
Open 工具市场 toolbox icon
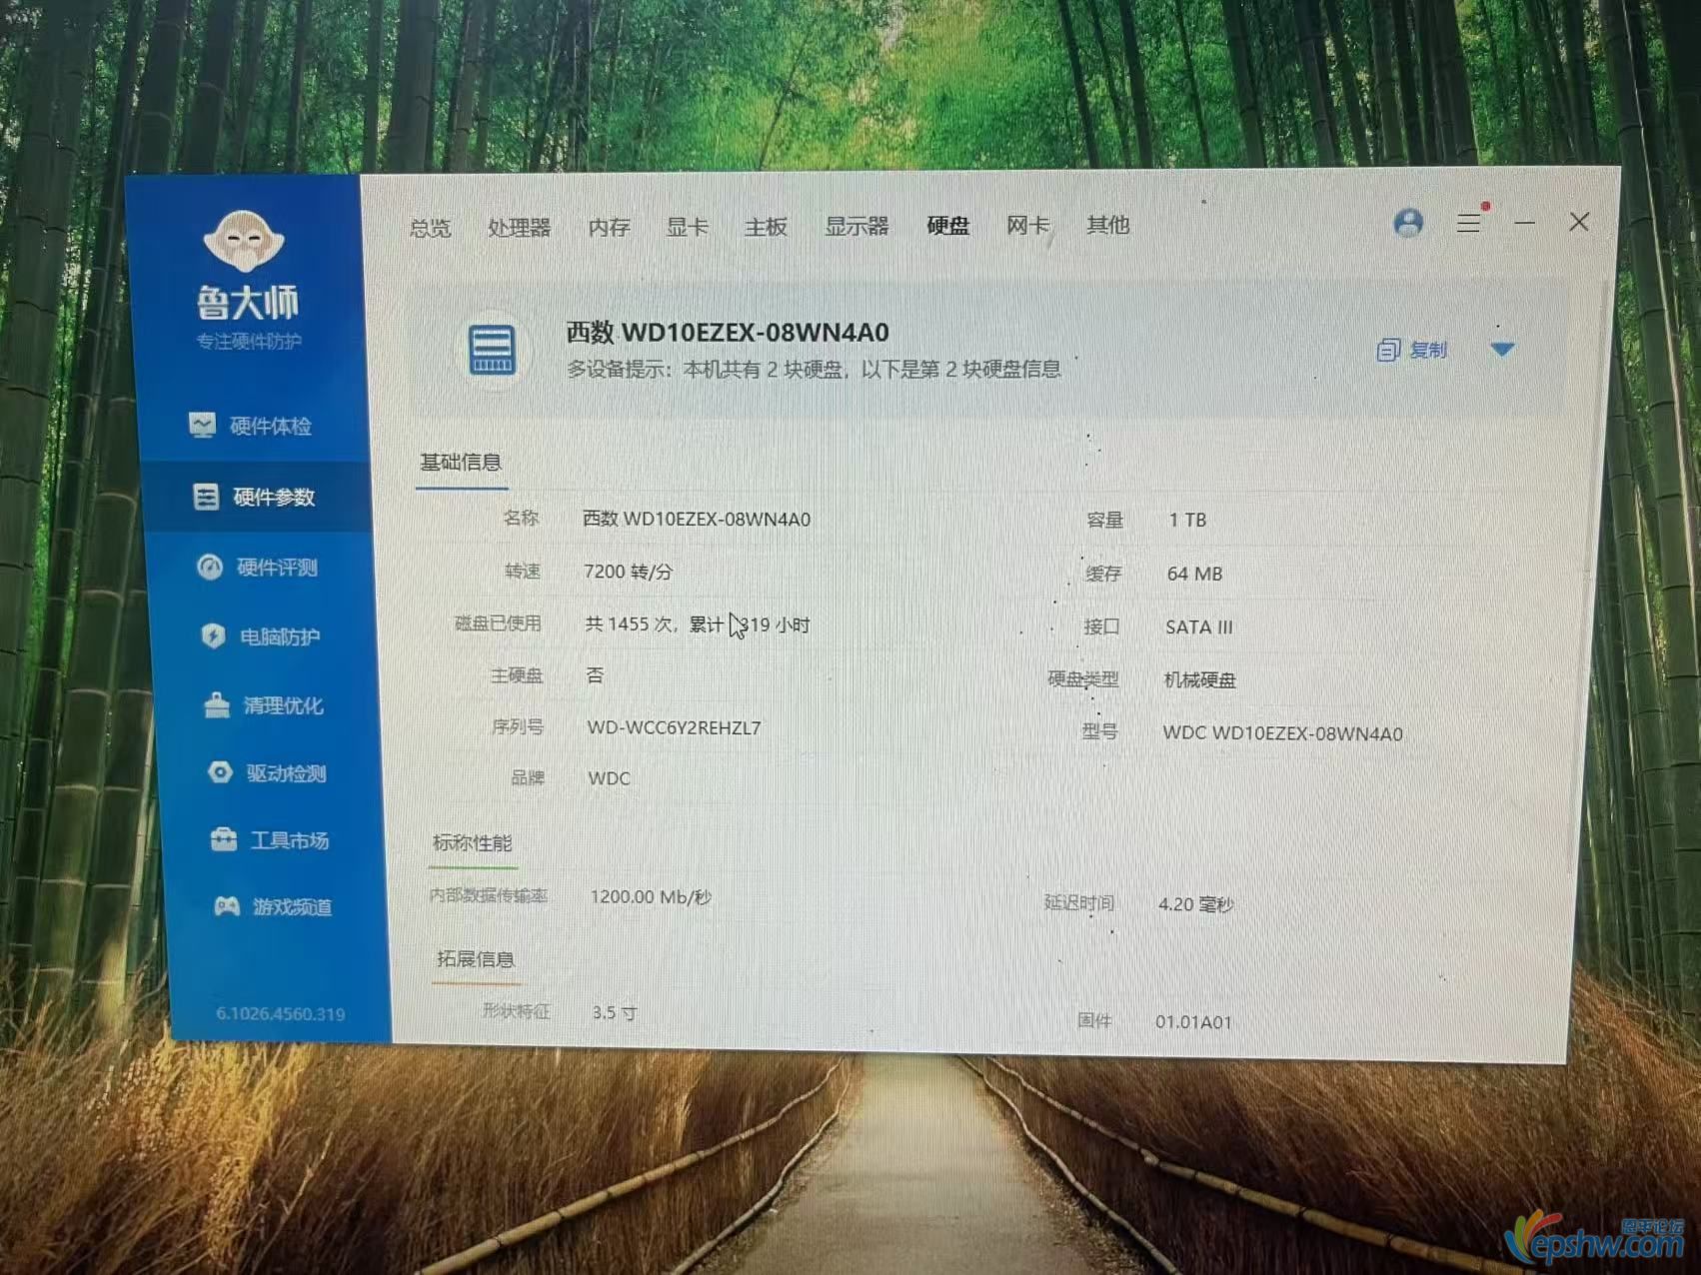(224, 839)
